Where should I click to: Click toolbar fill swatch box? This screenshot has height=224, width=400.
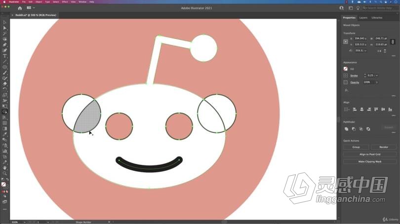tap(3, 184)
